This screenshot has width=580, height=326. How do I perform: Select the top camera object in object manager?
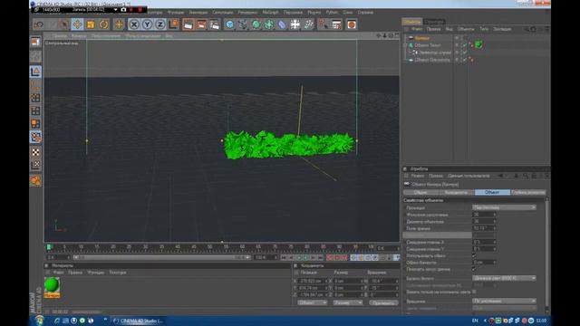coord(421,38)
